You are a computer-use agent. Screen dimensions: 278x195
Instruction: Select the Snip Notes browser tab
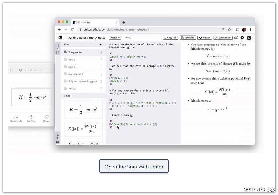(95, 22)
